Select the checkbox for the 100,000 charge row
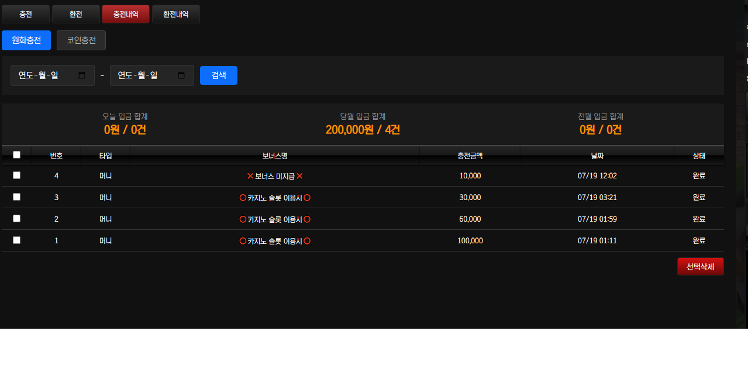 click(x=16, y=240)
